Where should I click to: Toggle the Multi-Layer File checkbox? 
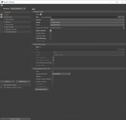click(53, 57)
